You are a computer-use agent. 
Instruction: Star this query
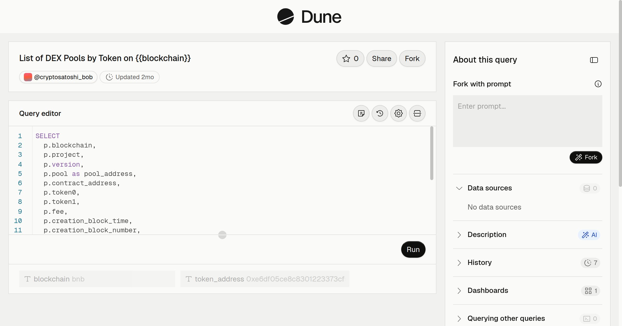click(350, 58)
